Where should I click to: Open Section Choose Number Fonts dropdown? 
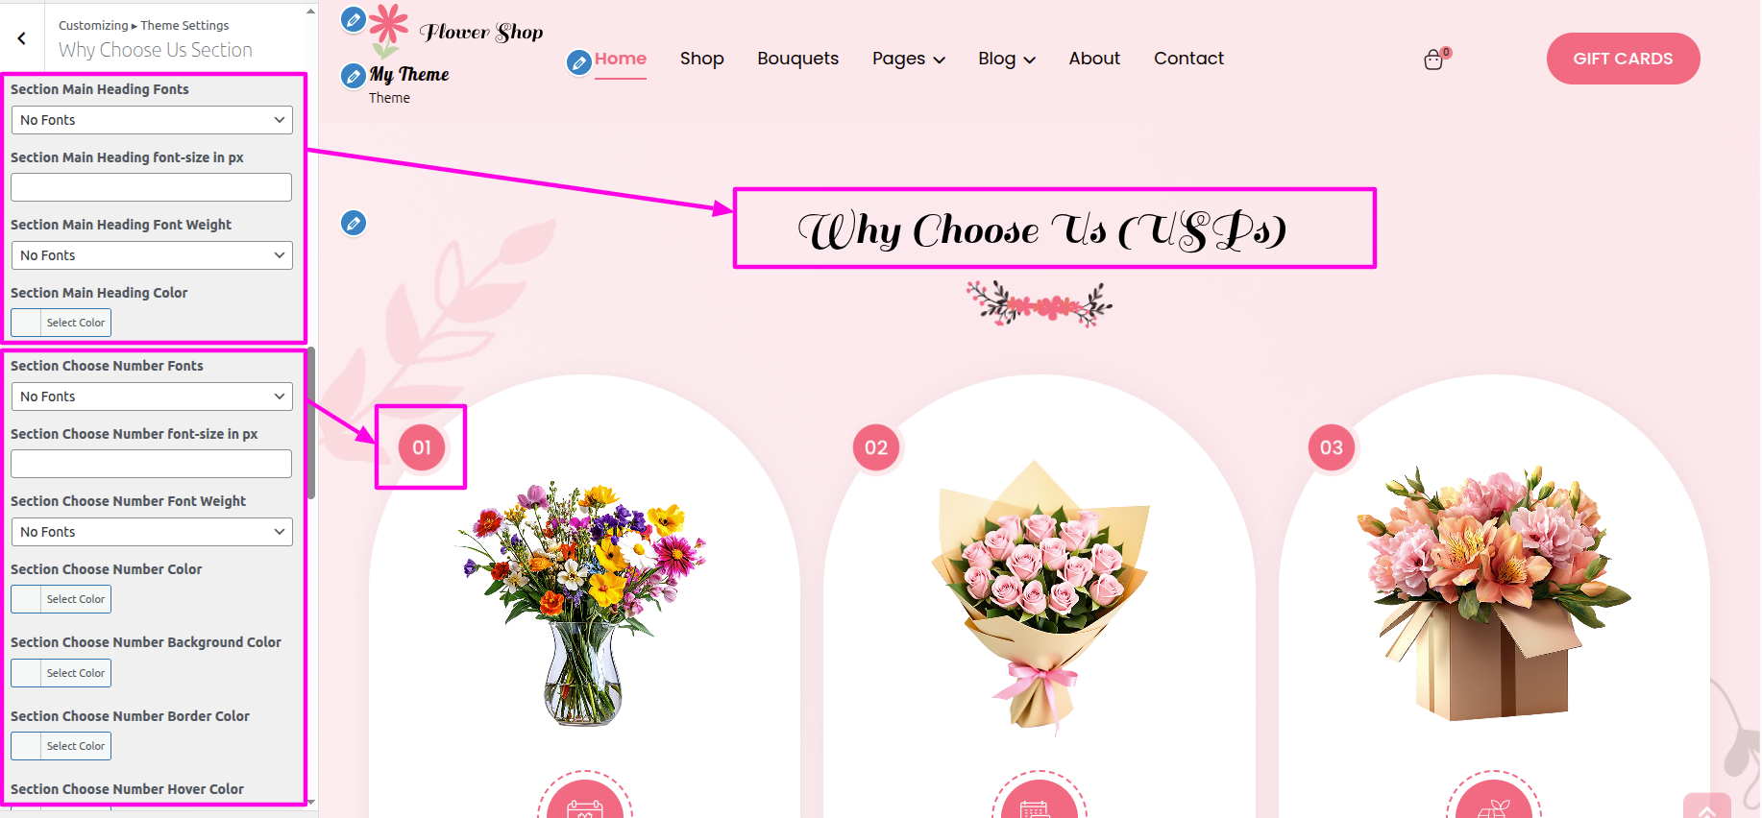(152, 397)
